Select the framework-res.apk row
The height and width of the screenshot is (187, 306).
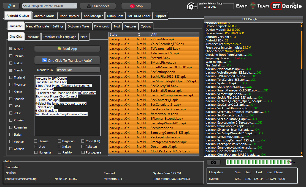click(154, 114)
